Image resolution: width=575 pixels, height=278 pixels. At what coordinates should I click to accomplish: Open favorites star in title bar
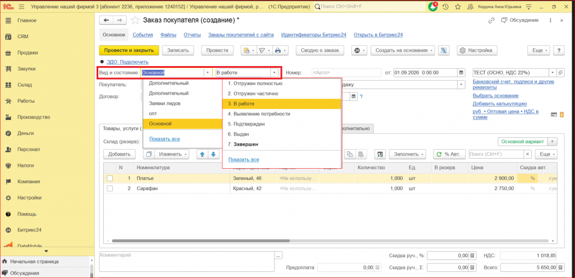[x=458, y=7]
